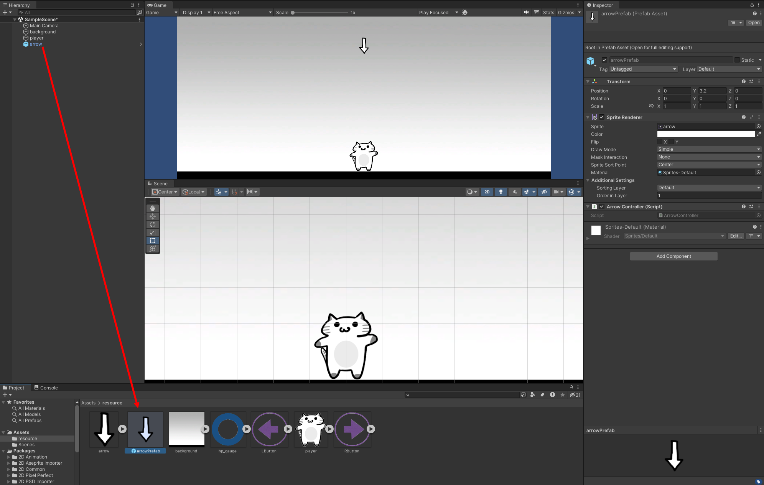This screenshot has width=764, height=485.
Task: Toggle the 2D view mode button
Action: coord(487,192)
